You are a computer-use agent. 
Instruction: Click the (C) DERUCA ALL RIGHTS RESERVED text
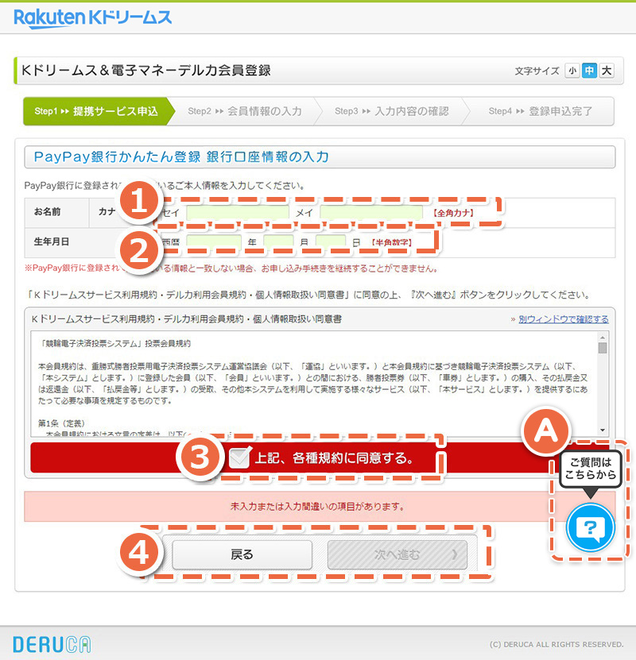coord(556,644)
